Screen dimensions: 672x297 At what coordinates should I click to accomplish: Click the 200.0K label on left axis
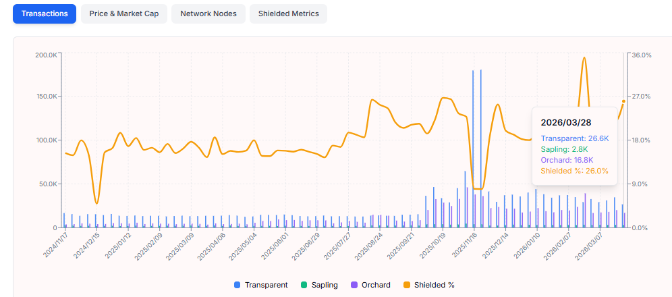(46, 55)
